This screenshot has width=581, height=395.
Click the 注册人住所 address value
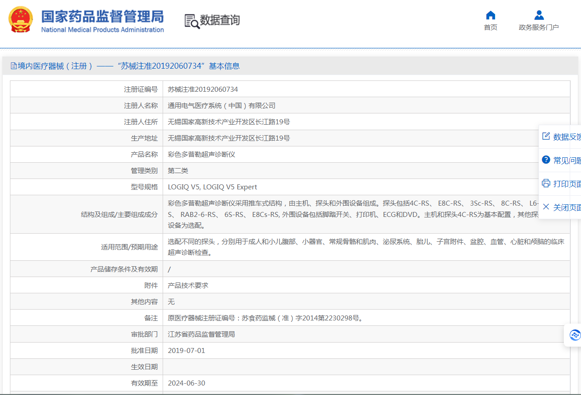[229, 122]
